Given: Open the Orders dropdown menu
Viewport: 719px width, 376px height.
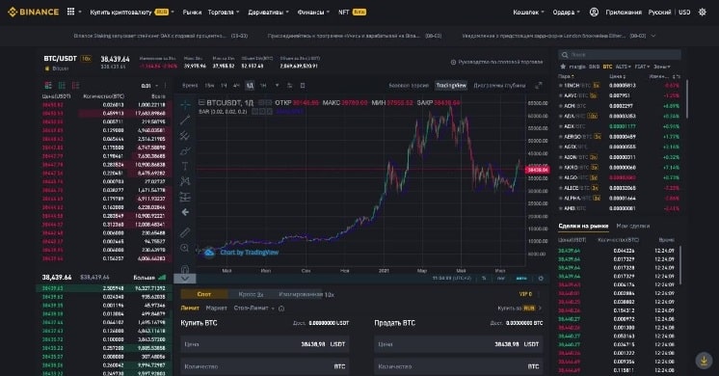Looking at the screenshot, I should tap(567, 12).
